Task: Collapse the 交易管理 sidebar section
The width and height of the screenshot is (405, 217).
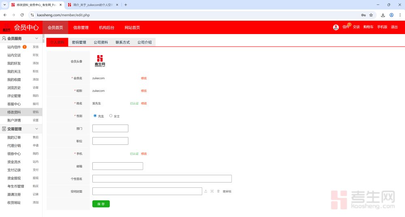Action: pyautogui.click(x=36, y=129)
